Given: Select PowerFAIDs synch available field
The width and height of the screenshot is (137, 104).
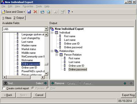Looking at the screenshot, I should [33, 71].
